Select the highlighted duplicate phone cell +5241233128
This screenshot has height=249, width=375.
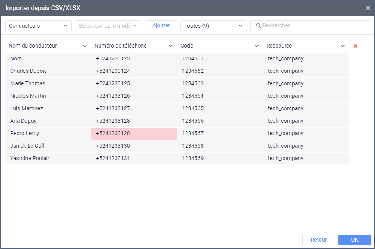[134, 133]
